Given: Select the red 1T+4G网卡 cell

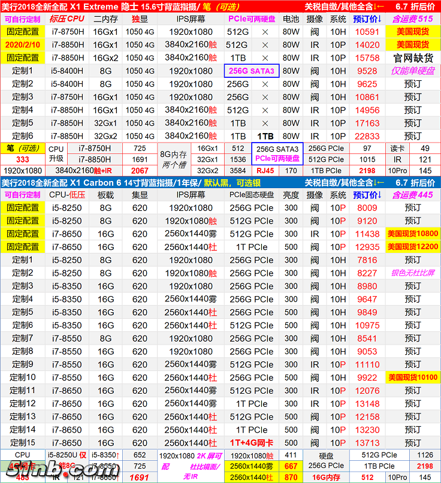Looking at the screenshot, I should tap(252, 443).
